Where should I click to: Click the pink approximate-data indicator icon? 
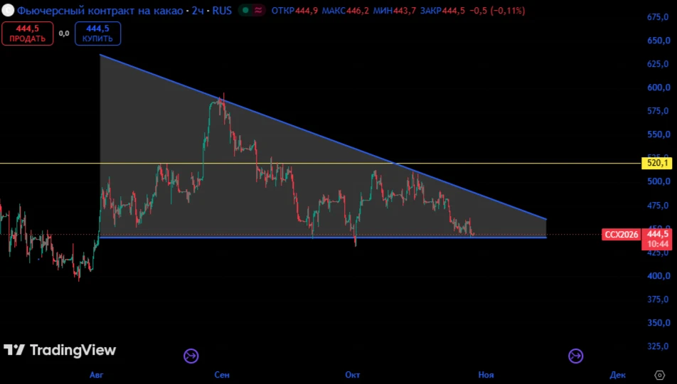(x=259, y=10)
